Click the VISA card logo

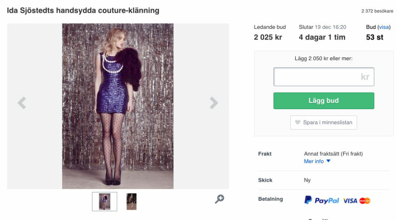coord(350,201)
